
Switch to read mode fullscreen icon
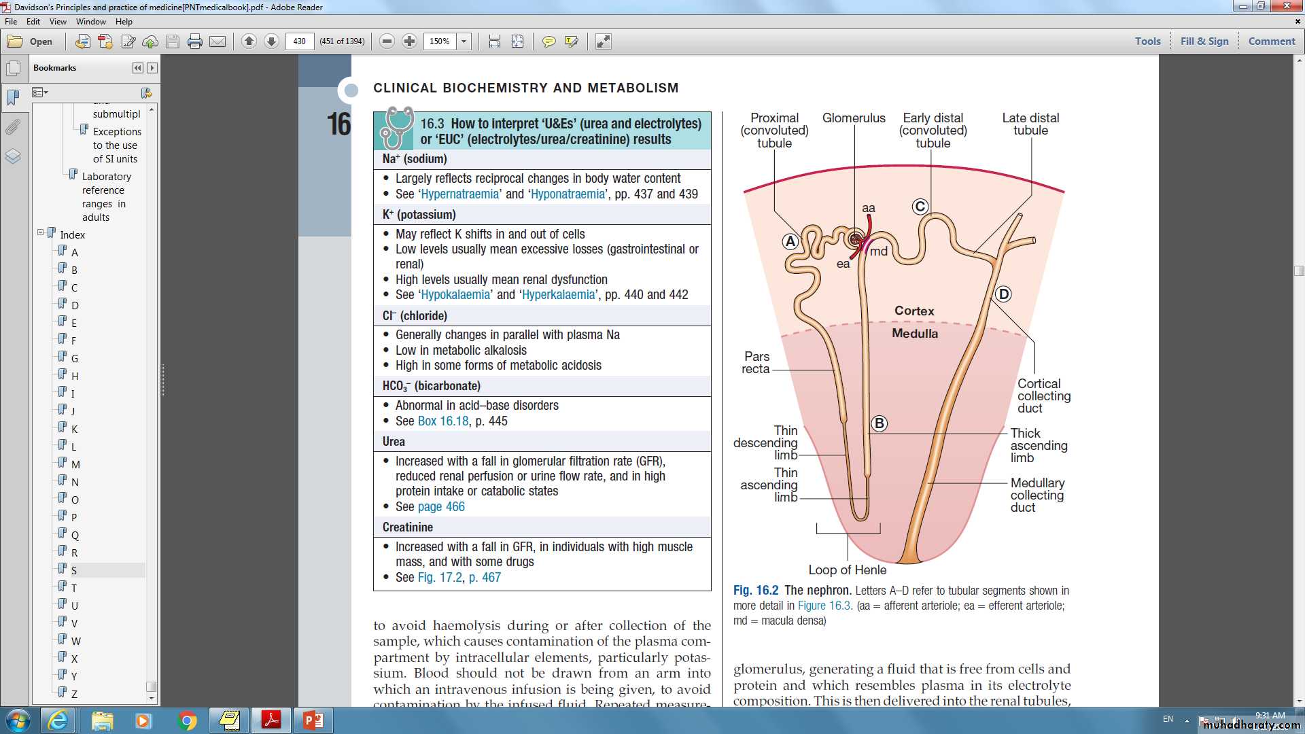[x=603, y=41]
